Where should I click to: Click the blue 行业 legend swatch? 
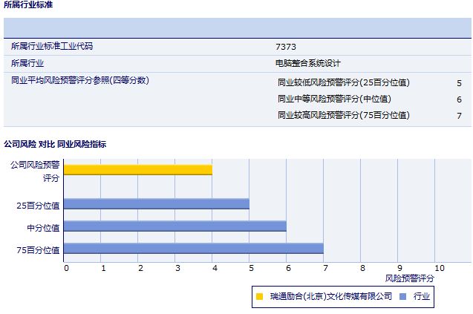coord(402,297)
